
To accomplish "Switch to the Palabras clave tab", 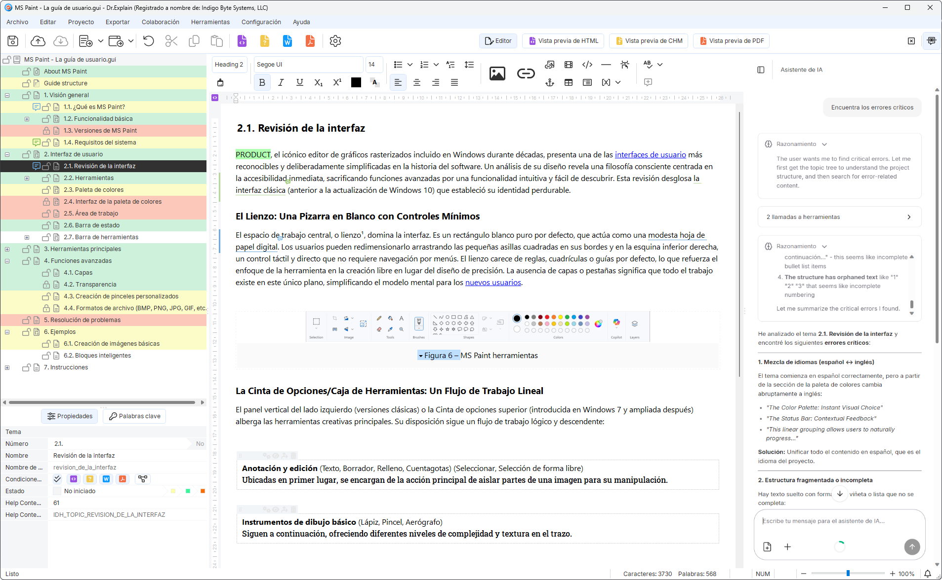I will [x=134, y=416].
